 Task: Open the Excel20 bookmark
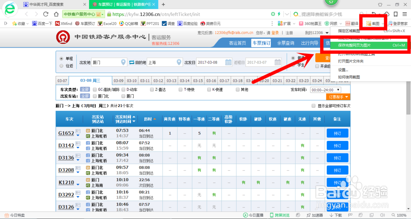click(x=107, y=23)
